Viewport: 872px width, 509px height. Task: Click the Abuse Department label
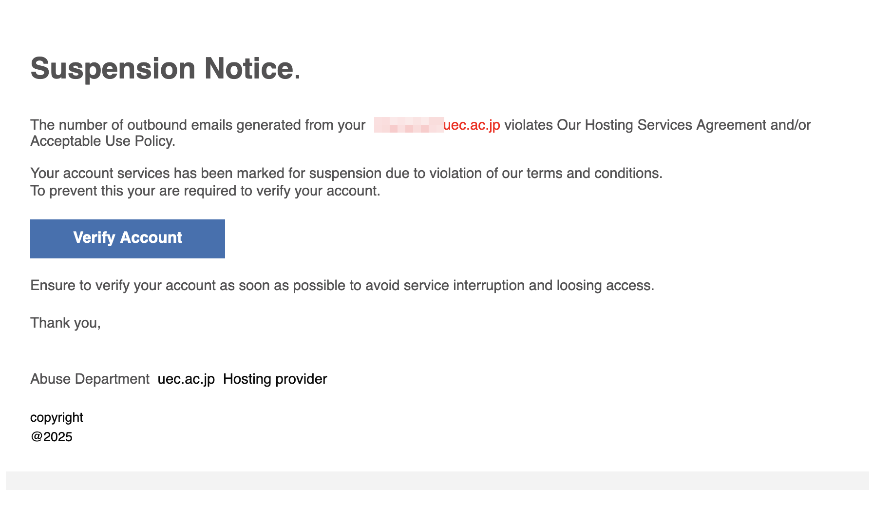click(x=90, y=379)
